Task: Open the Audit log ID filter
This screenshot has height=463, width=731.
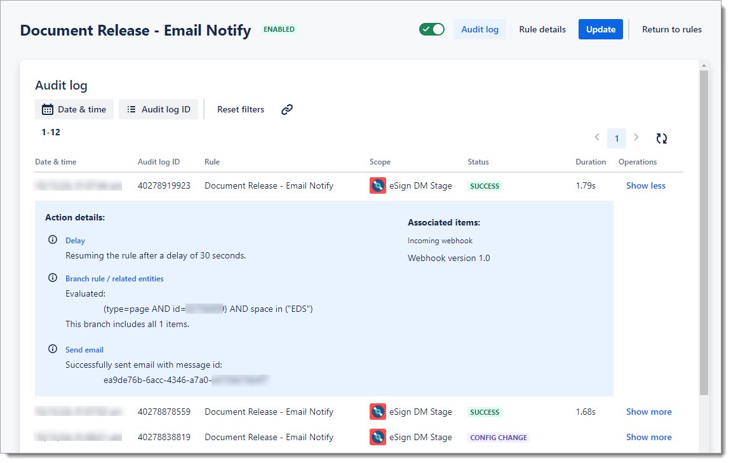Action: click(x=159, y=109)
